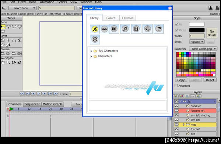This screenshot has width=221, height=144.
Task: Hide the forearm left layer visibility eye
Action: pos(176,111)
